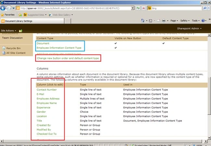This screenshot has height=146, width=211.
Task: Expand the command bar overflow chevron
Action: pyautogui.click(x=209, y=19)
